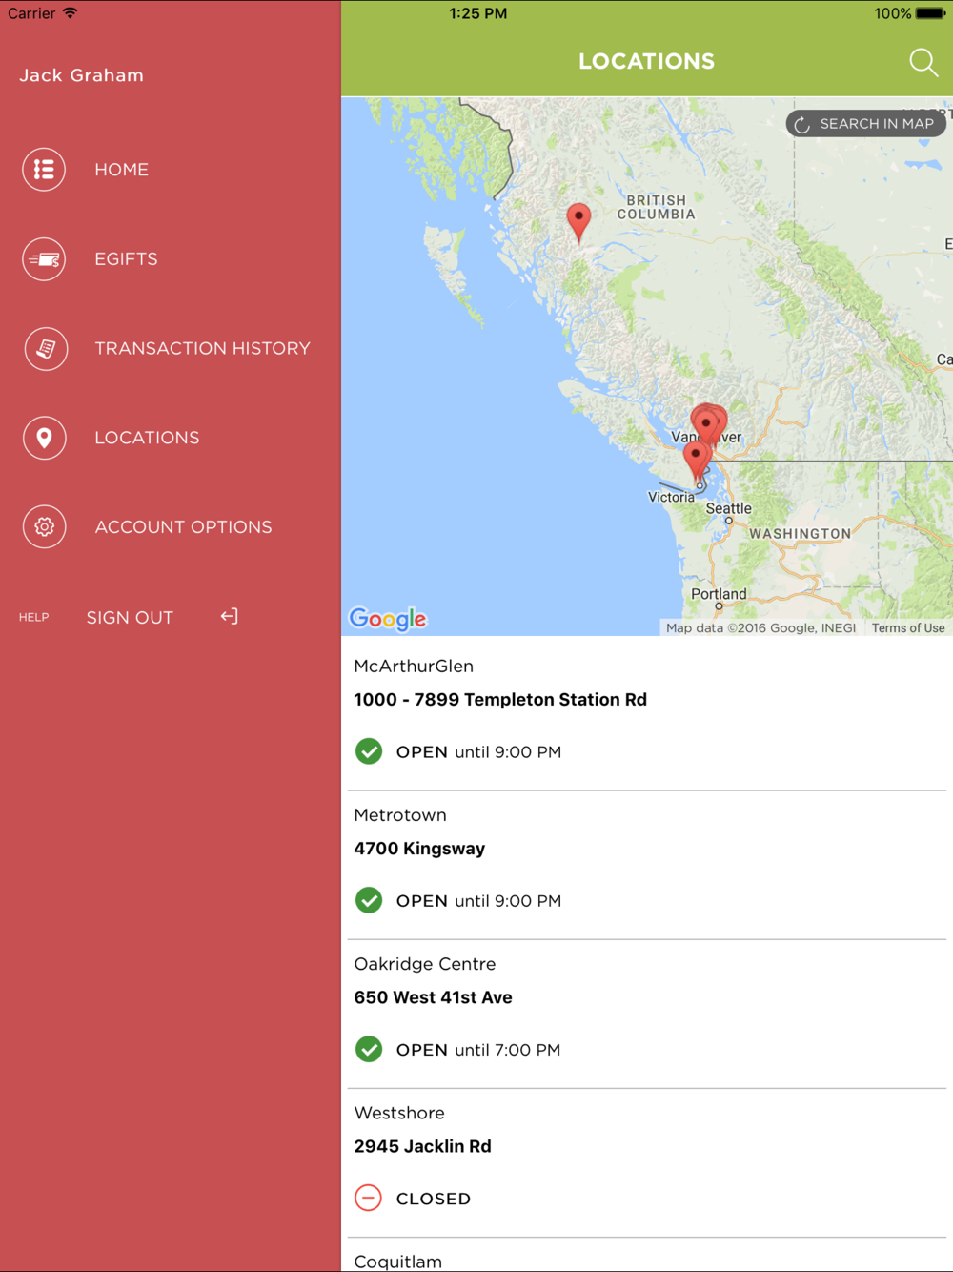Tap the LOCATIONS header title
Viewport: 953px width, 1272px height.
(x=646, y=61)
